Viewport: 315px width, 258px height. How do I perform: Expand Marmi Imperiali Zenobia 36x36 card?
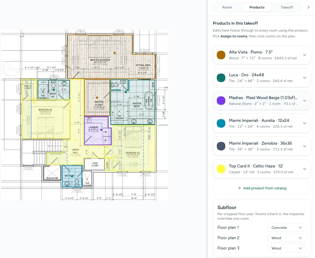[305, 146]
